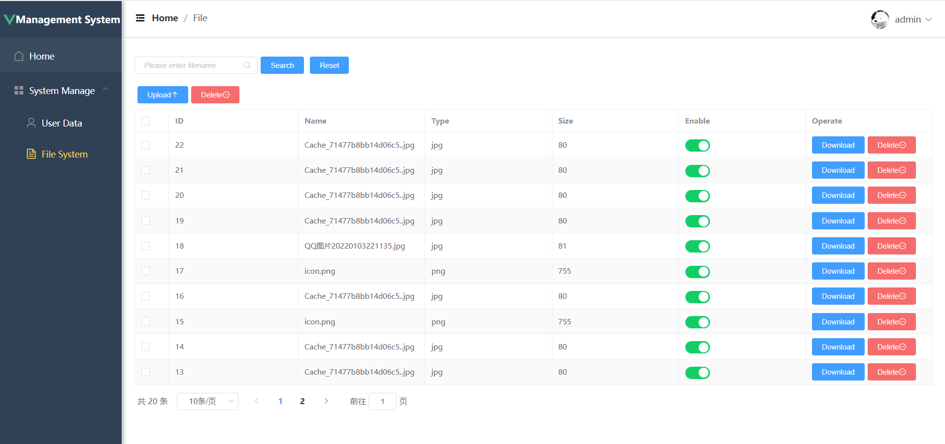This screenshot has width=945, height=444.
Task: Click the Management System logo
Action: click(62, 20)
